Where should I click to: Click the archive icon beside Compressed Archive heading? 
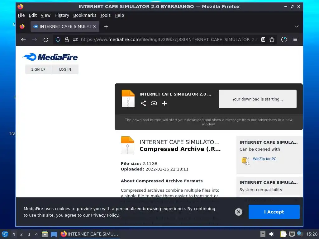127,145
